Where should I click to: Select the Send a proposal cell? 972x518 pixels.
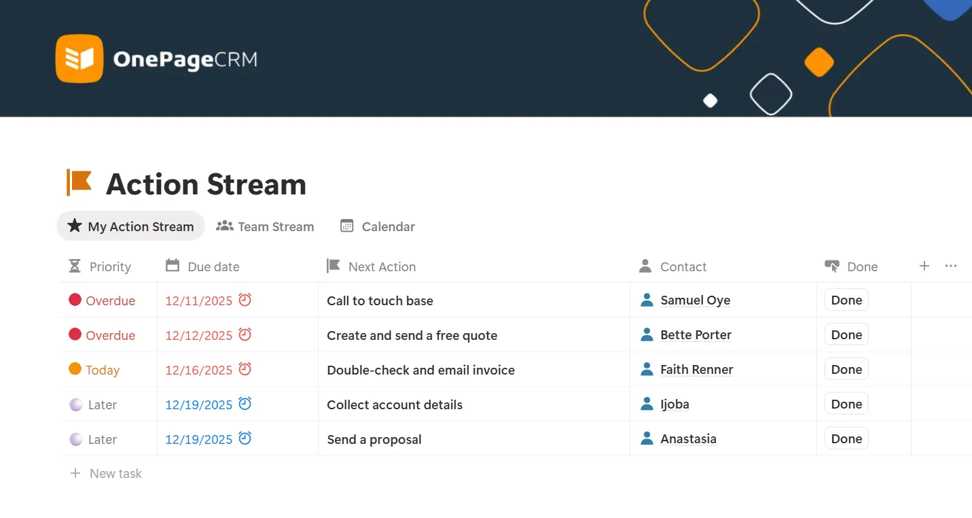point(474,439)
